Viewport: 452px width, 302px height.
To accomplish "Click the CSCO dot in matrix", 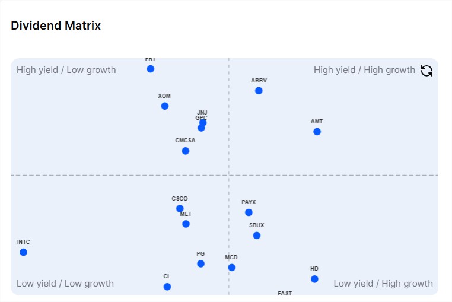I will tap(180, 208).
